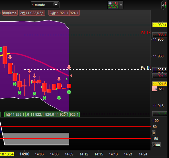Click the 50 indicator axis value

(x=155, y=127)
